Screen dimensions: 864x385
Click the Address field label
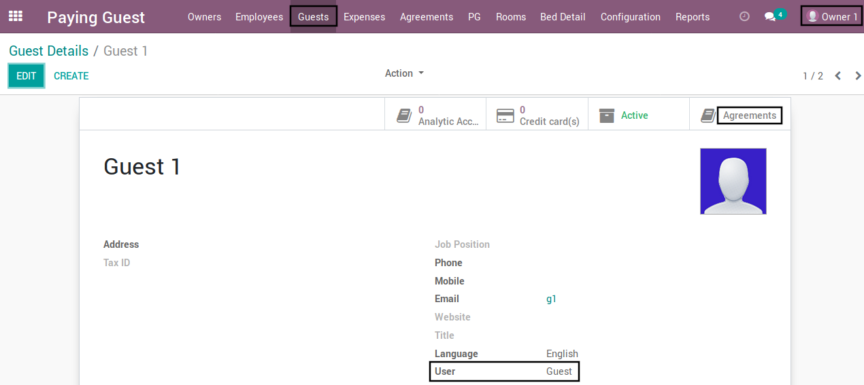point(121,244)
